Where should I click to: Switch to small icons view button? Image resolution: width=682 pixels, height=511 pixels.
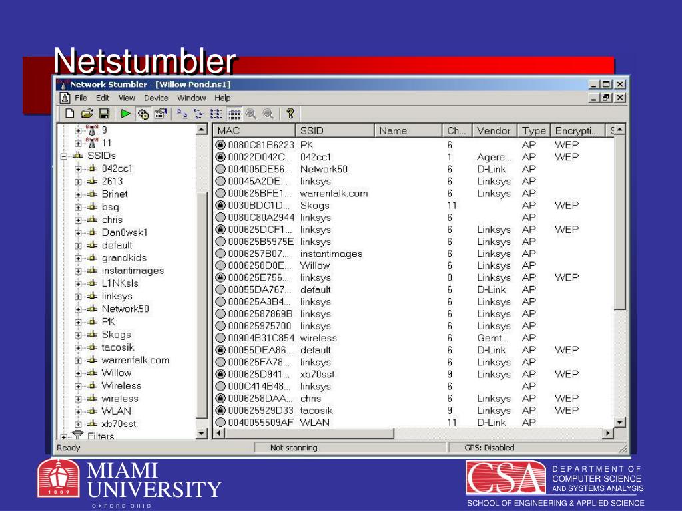(x=199, y=114)
